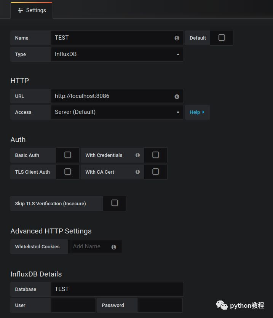Click the TLS Client Auth label

(32, 172)
